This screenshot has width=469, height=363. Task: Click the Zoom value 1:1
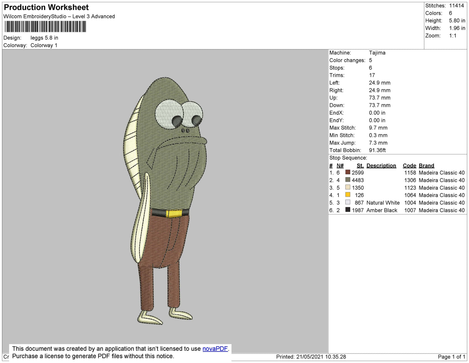453,36
